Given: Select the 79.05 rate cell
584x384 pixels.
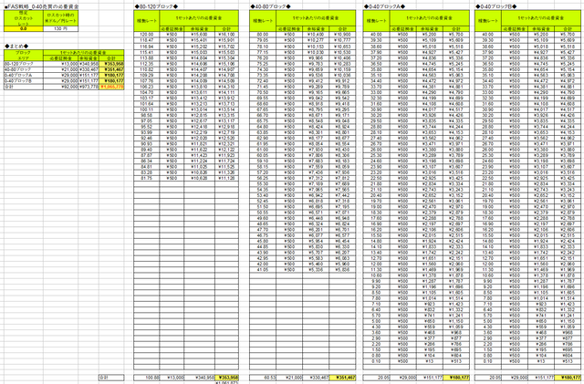Looking at the screenshot, I should coord(263,40).
